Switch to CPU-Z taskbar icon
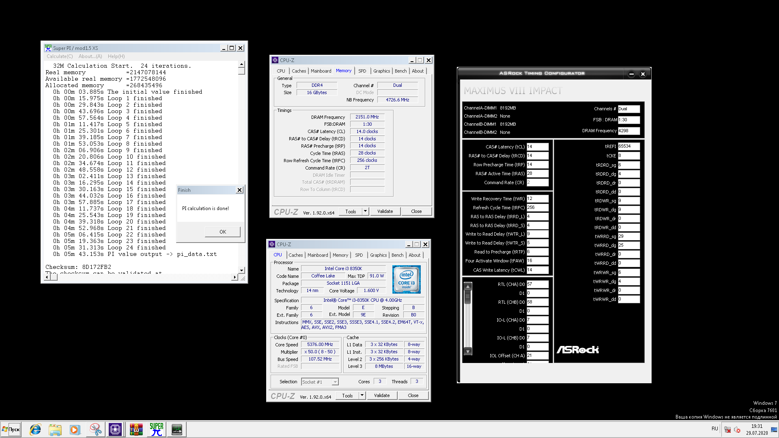This screenshot has height=438, width=779. point(115,429)
